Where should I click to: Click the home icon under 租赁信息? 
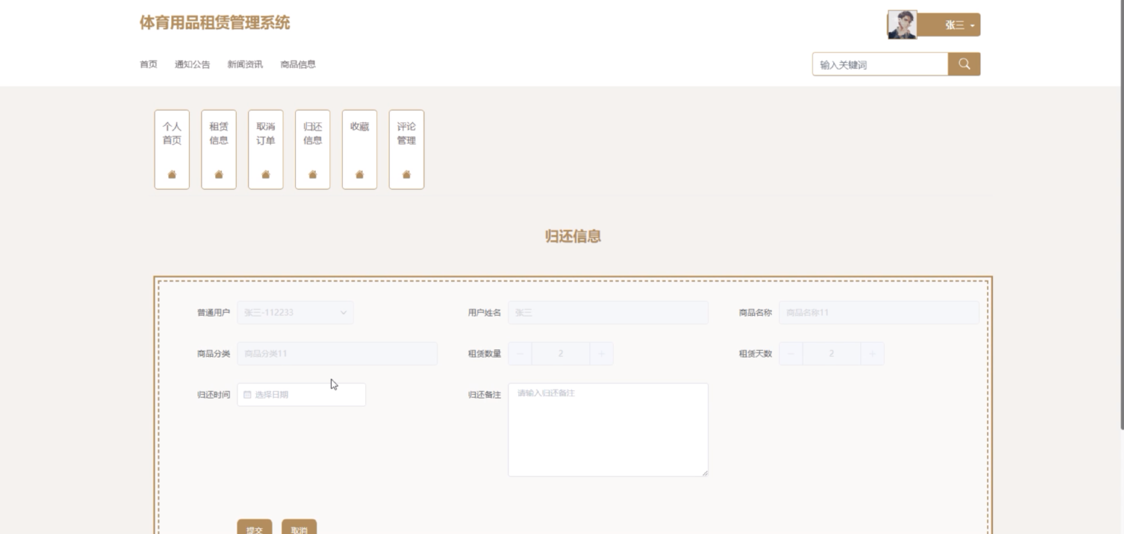click(x=219, y=175)
